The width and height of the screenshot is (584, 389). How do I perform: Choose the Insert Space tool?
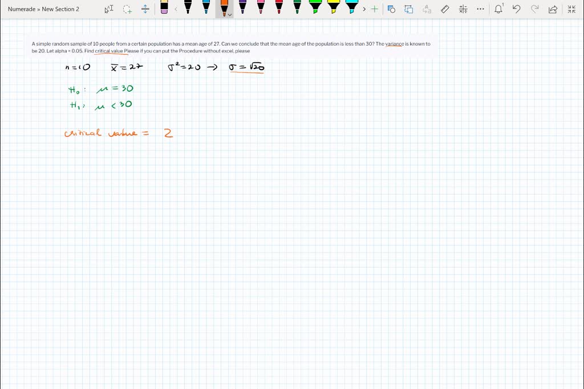click(x=145, y=9)
